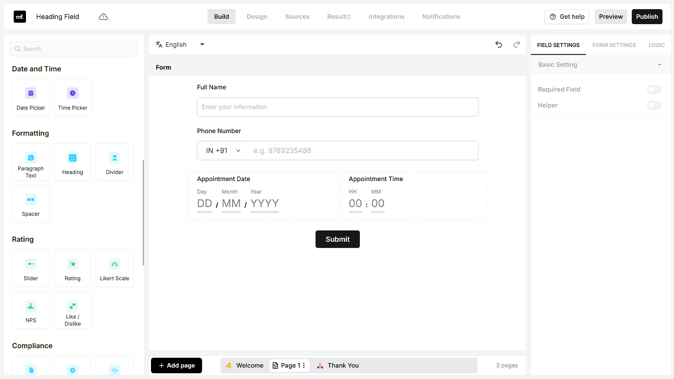This screenshot has width=674, height=379.
Task: Click the Preview button
Action: (x=611, y=16)
